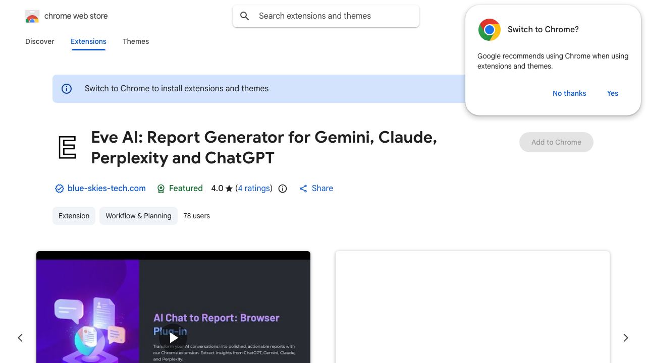The height and width of the screenshot is (363, 646).
Task: Open the Discover tab
Action: pyautogui.click(x=40, y=41)
